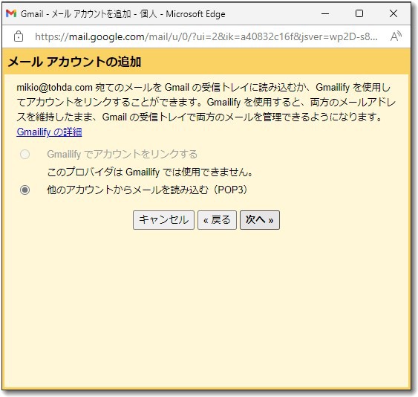The height and width of the screenshot is (397, 418).
Task: Minimize the Edge window
Action: click(325, 13)
